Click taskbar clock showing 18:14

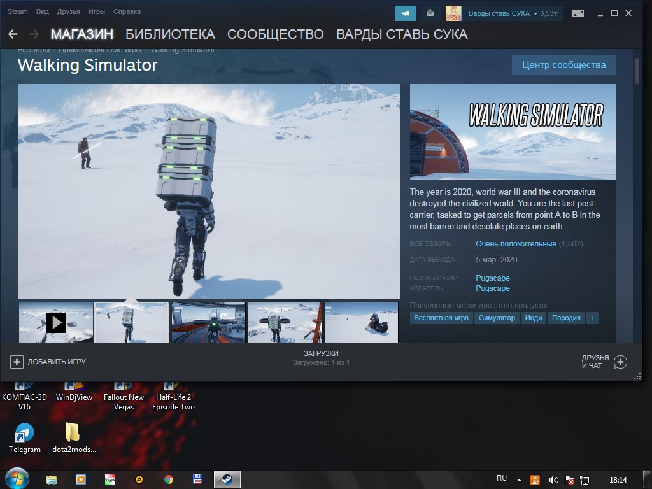click(618, 480)
